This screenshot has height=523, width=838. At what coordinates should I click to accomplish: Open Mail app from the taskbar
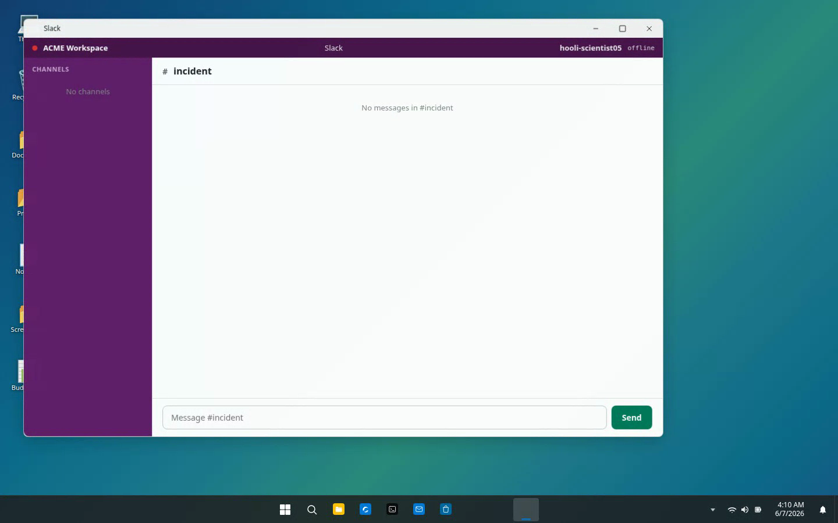[419, 510]
